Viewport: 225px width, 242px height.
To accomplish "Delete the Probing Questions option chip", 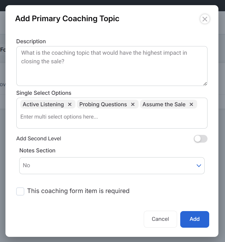I will click(x=133, y=105).
